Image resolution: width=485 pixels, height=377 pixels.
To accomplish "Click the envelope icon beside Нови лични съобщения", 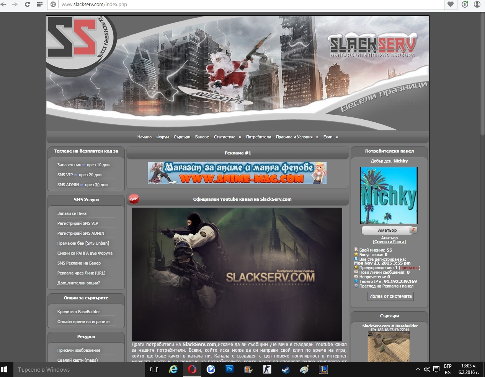I will point(356,272).
